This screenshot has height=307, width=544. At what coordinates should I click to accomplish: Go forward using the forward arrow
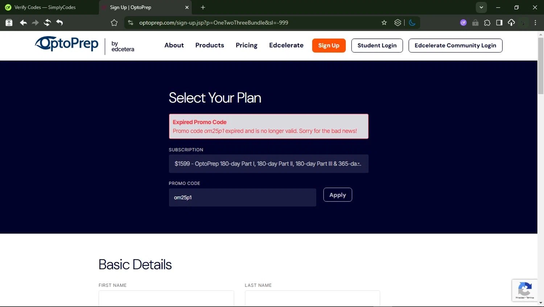[35, 22]
